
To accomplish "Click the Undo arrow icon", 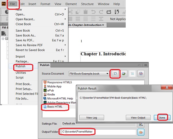I will pyautogui.click(x=93, y=12).
